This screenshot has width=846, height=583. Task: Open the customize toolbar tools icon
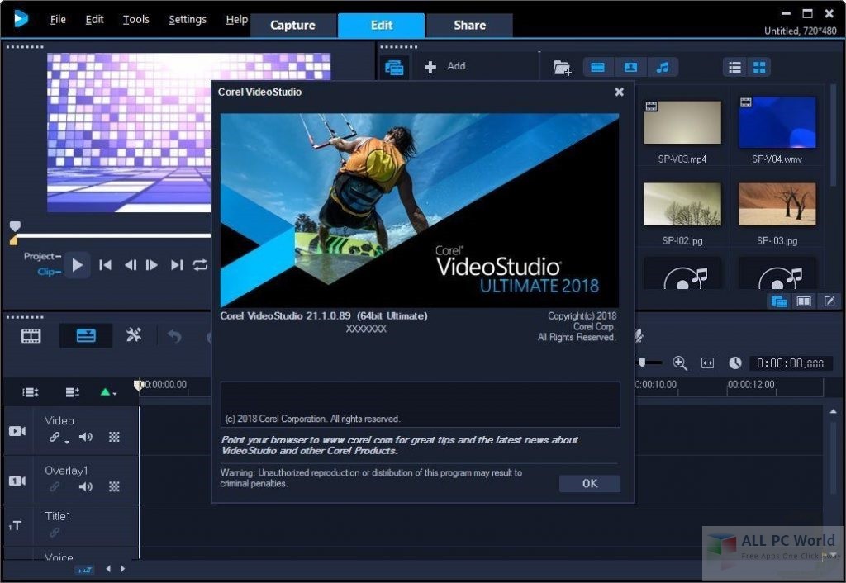coord(133,335)
